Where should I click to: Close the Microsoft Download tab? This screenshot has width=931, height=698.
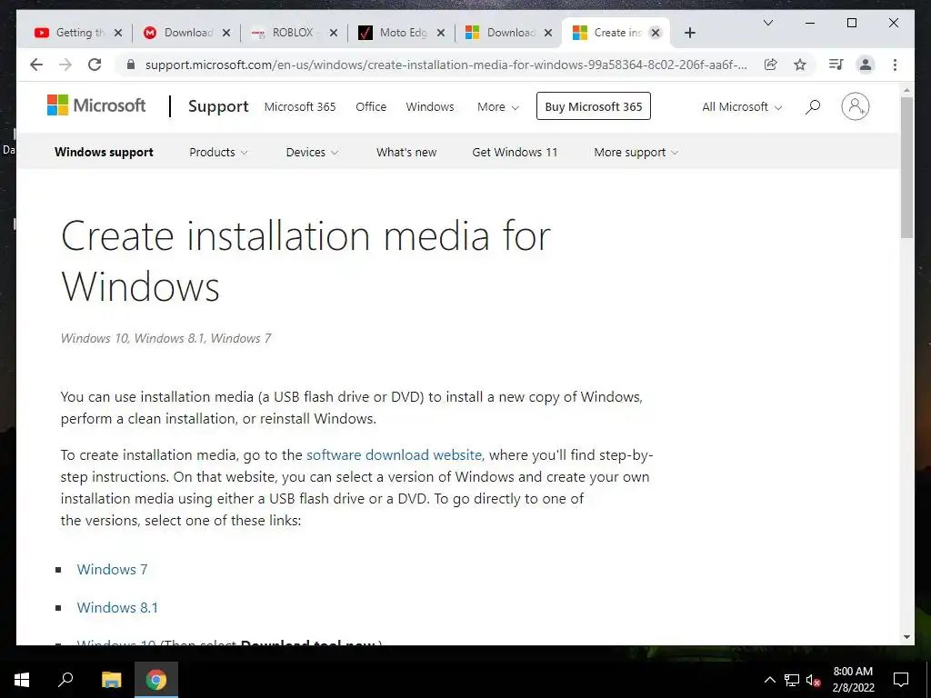pos(548,33)
